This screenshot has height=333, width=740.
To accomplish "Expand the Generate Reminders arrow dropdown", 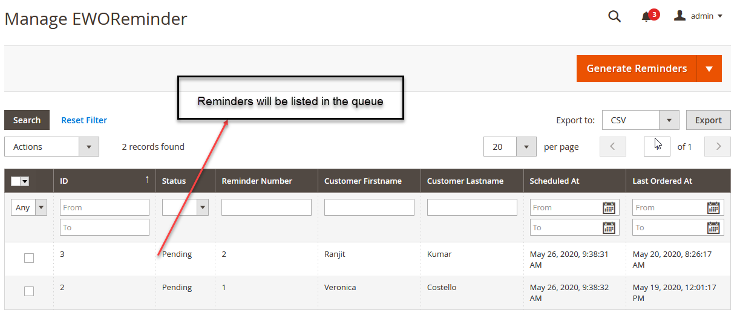I will point(709,68).
